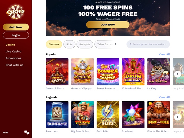Select the Jackpots category tab
The width and height of the screenshot is (184, 138).
[85, 44]
